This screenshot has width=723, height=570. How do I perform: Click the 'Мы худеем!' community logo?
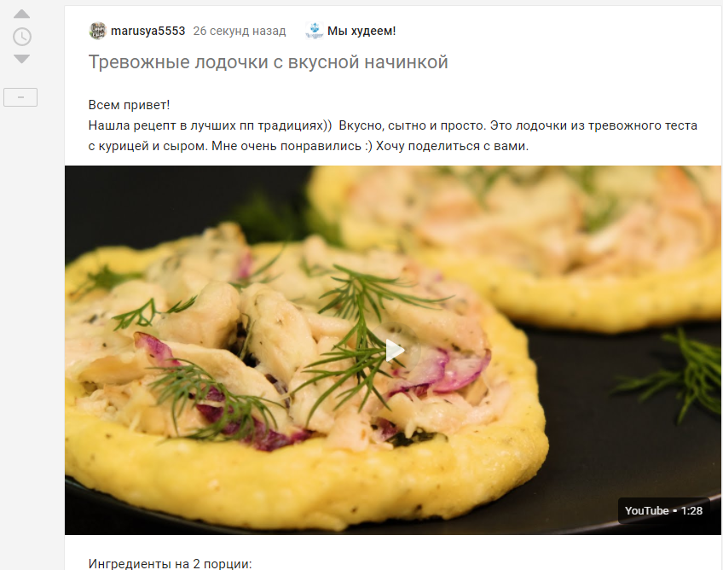pyautogui.click(x=315, y=31)
